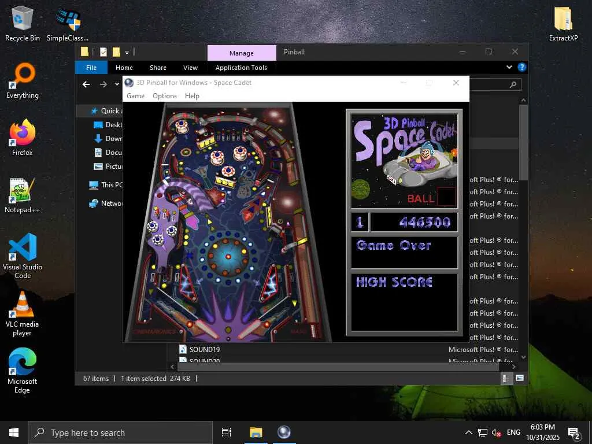
Task: Open the Share ribbon tab
Action: point(158,68)
